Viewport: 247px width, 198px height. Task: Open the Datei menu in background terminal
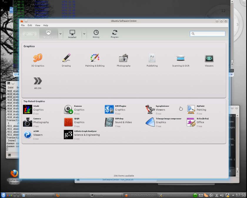coord(11,88)
